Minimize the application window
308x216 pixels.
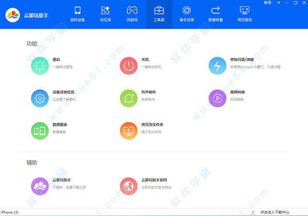pyautogui.click(x=287, y=3)
